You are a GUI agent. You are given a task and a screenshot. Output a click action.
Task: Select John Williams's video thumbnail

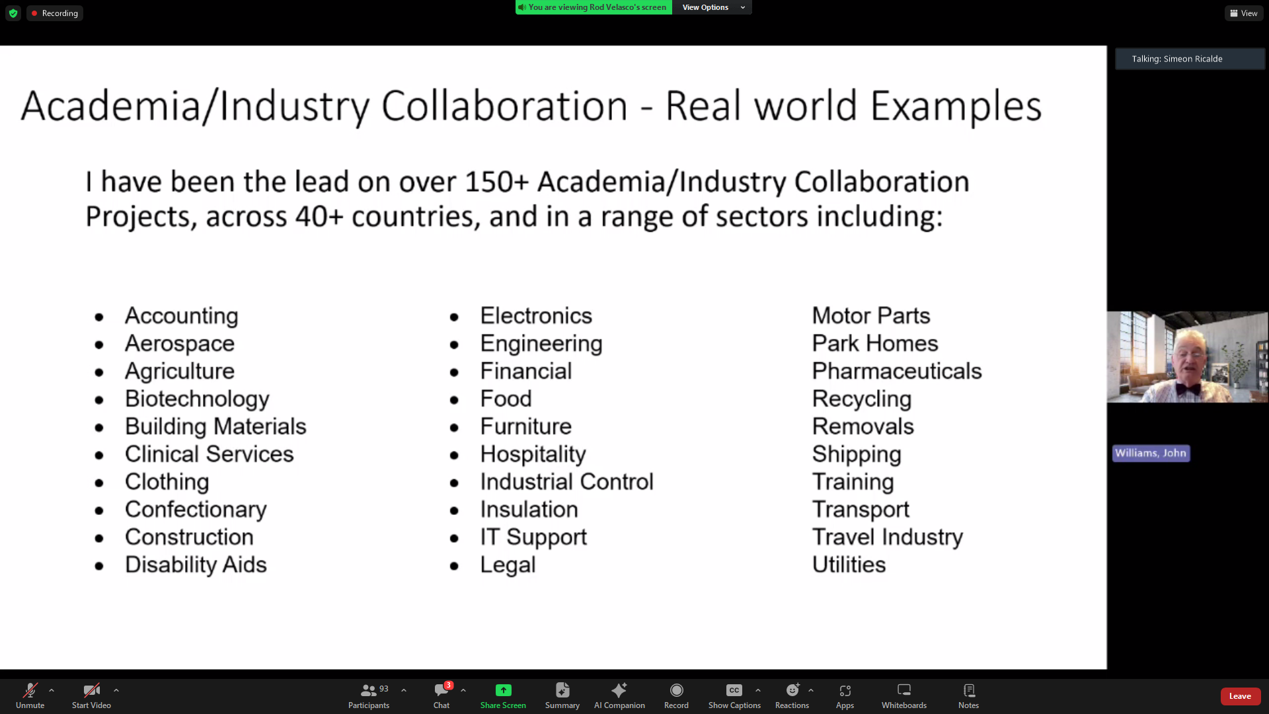pos(1187,357)
